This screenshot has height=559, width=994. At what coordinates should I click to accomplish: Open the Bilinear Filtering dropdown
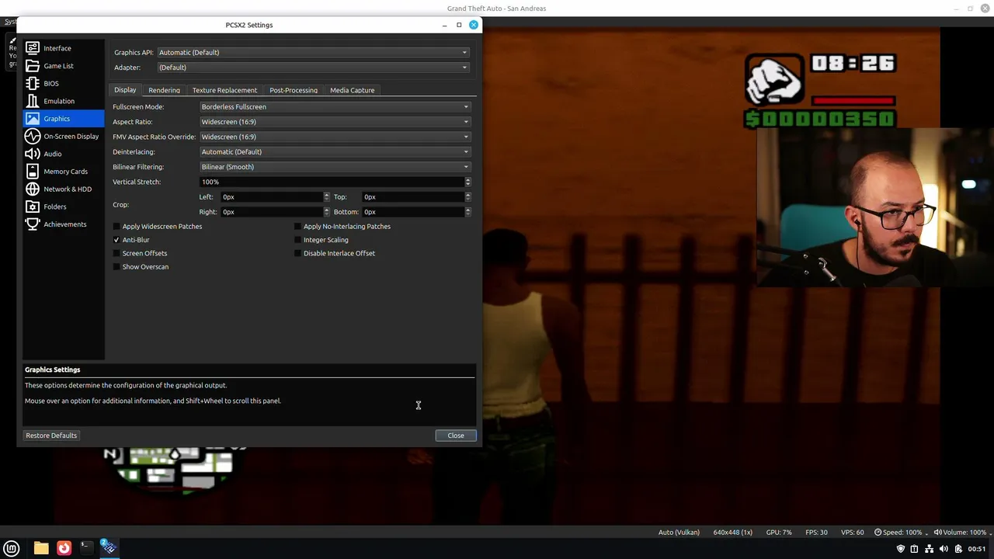coord(335,167)
